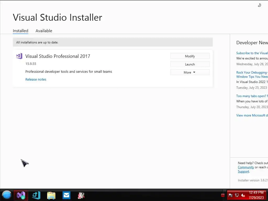
Task: Select the Visual Studio Installer taskbar icon
Action: (21, 195)
